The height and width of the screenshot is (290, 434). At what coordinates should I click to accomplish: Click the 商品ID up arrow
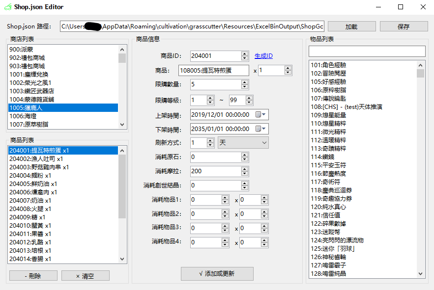245,53
